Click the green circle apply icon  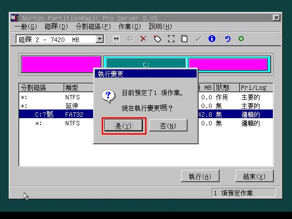[x=241, y=39]
